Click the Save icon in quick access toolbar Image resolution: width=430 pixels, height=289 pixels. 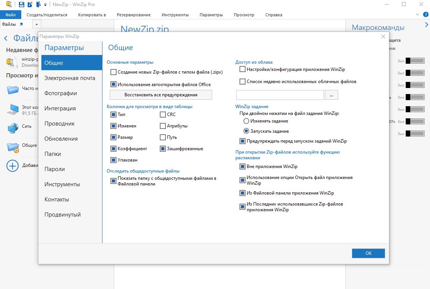(21, 5)
